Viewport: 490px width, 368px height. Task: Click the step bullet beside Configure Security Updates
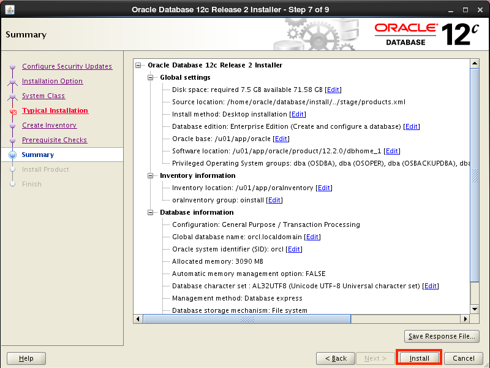(12, 66)
